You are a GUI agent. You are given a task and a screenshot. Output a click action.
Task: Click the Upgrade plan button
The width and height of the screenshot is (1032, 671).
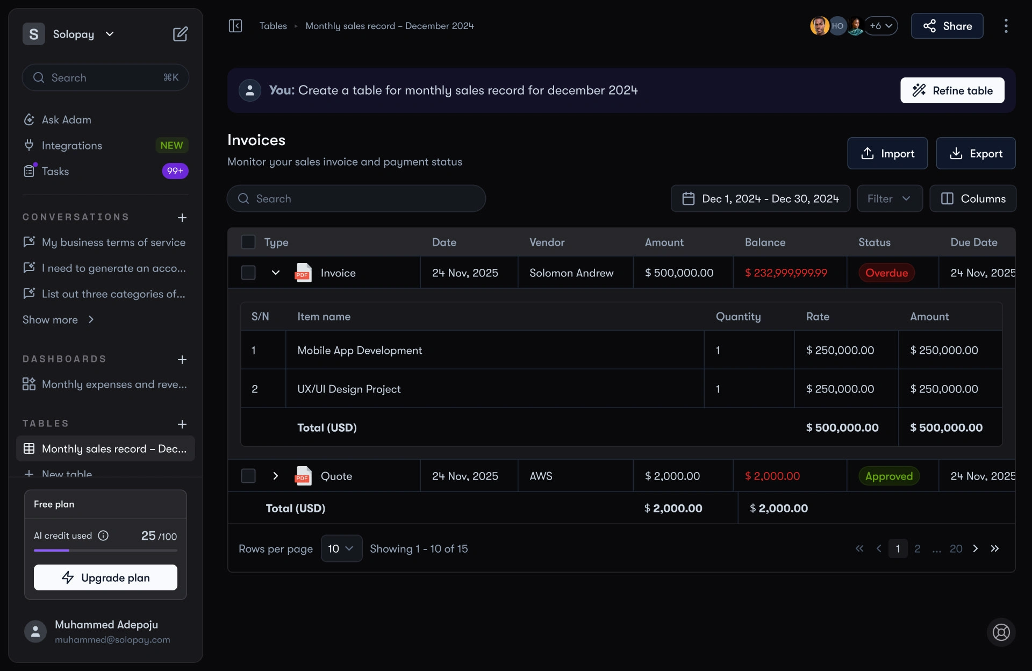click(x=105, y=577)
